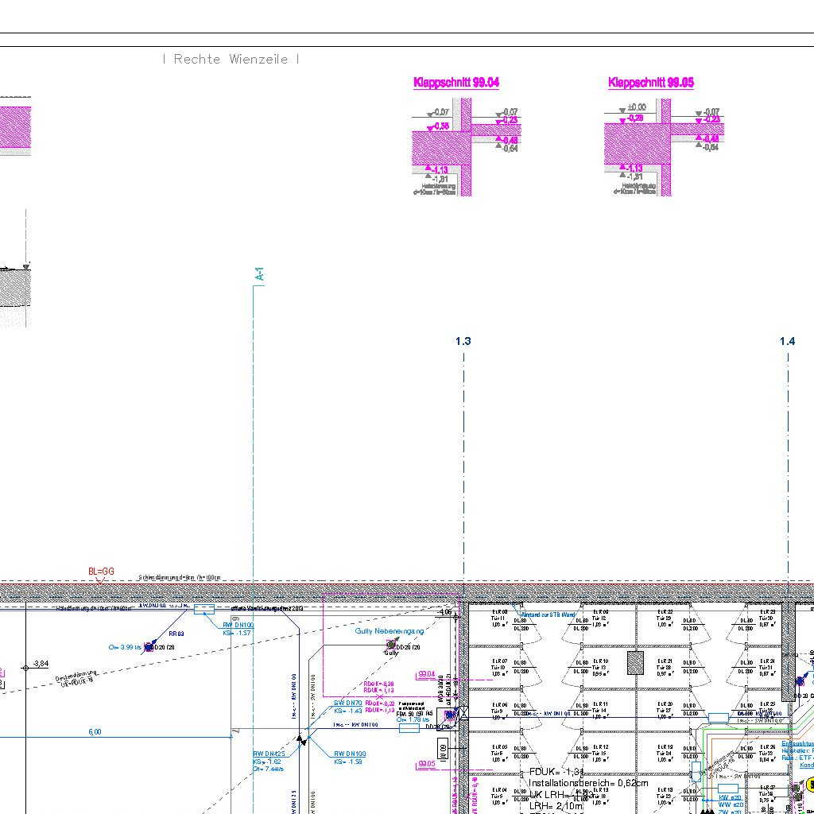Screen dimensions: 814x814
Task: Click the -3,84 elevation marker symbol
Action: click(x=25, y=668)
